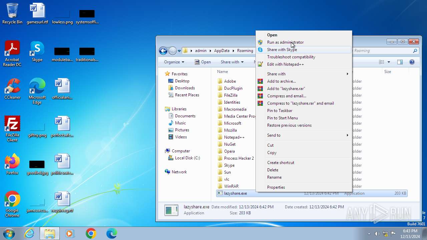Select the perfectsafe document icon on desktop
Screen dimensions: 427x240
pyautogui.click(x=62, y=127)
